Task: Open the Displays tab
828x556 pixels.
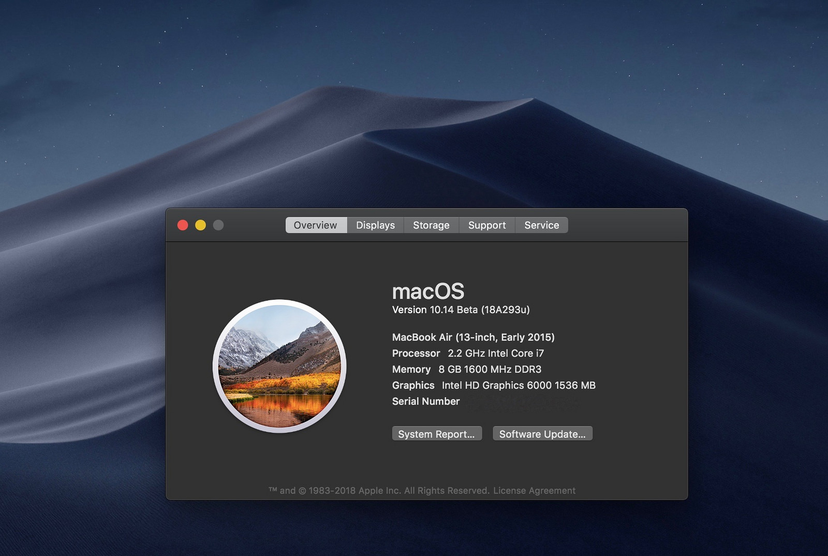Action: coord(375,225)
